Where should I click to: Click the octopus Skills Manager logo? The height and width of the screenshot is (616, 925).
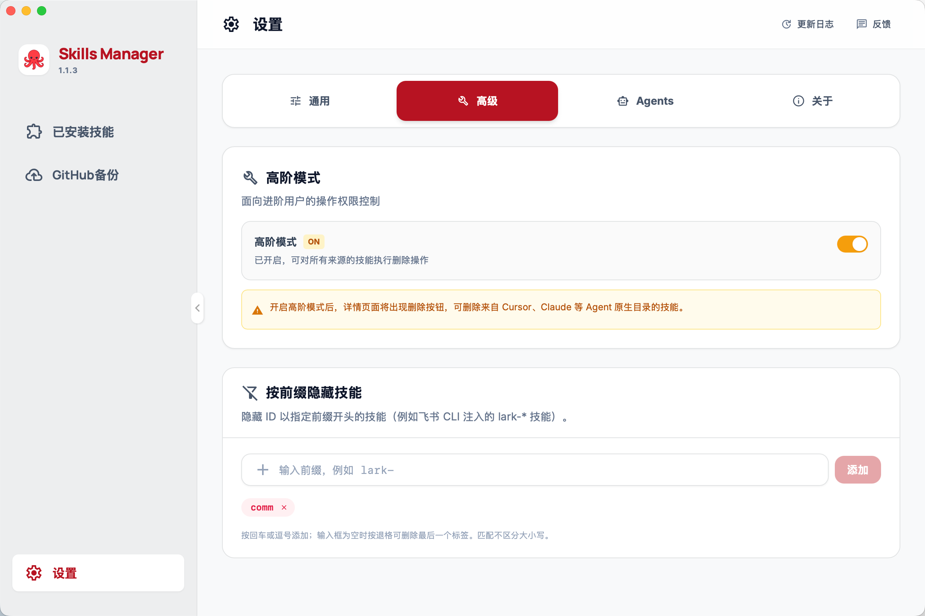[x=34, y=59]
